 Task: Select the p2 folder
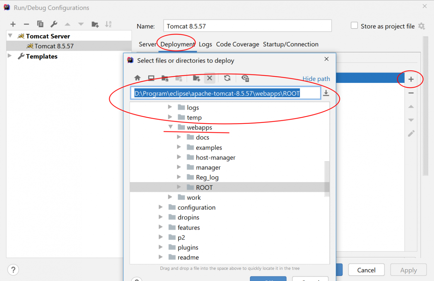pyautogui.click(x=181, y=237)
